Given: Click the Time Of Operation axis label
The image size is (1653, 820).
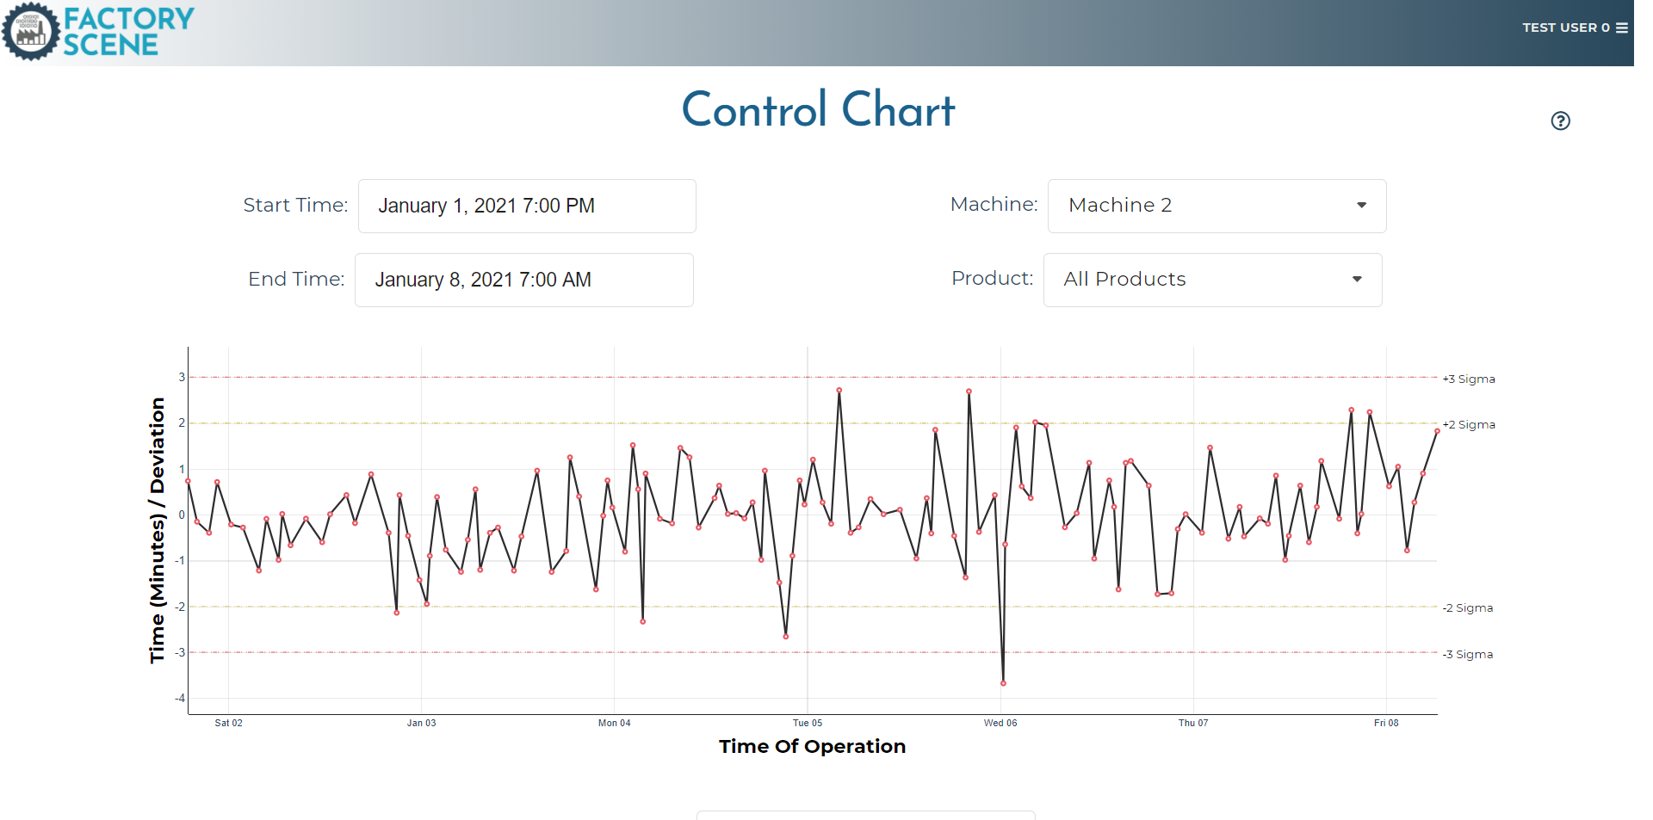Looking at the screenshot, I should (812, 746).
